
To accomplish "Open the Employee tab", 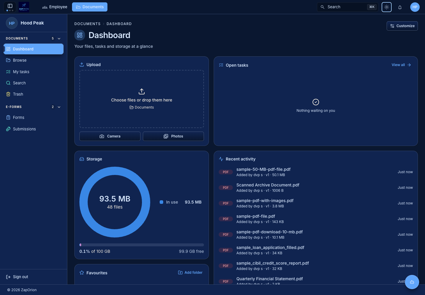I will point(55,7).
